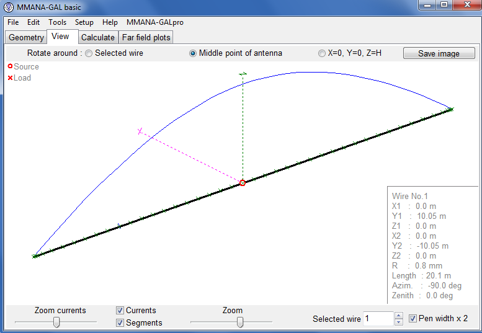The image size is (482, 333).
Task: Toggle the Currents checkbox
Action: click(120, 310)
